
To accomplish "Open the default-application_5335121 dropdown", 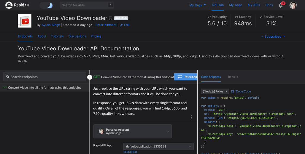I will [x=158, y=146].
